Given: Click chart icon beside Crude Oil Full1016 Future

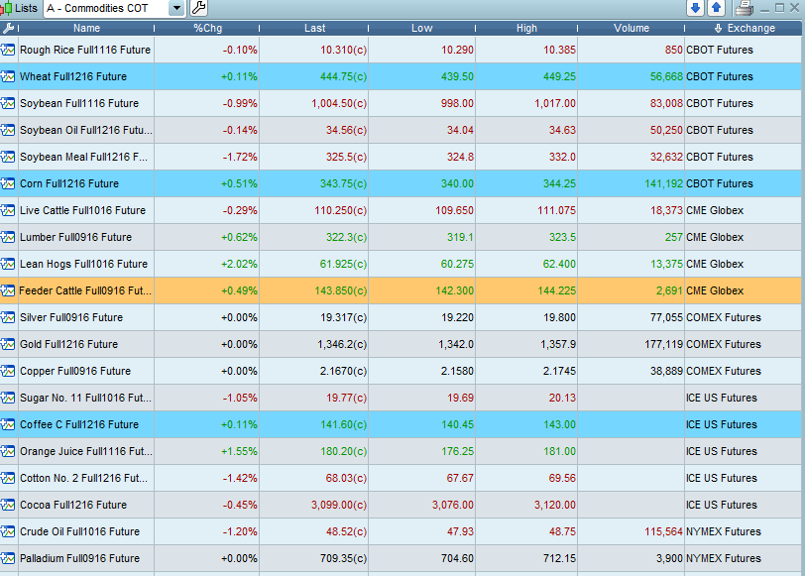Looking at the screenshot, I should click(x=8, y=531).
